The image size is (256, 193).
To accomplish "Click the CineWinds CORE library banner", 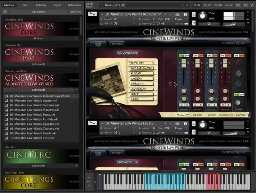I will (41, 29).
